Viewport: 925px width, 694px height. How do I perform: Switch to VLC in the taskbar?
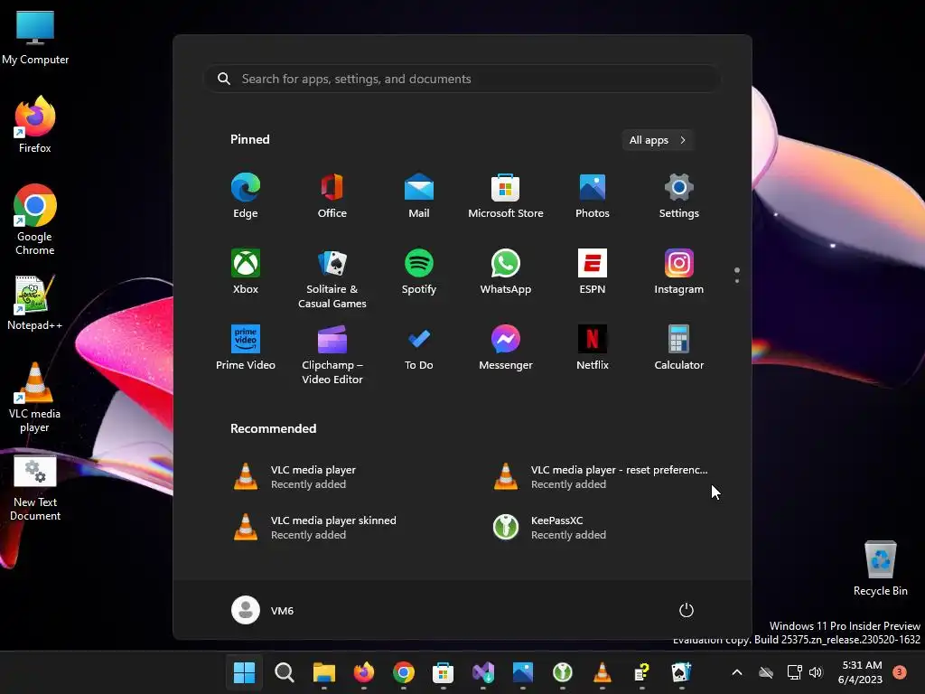(x=603, y=672)
